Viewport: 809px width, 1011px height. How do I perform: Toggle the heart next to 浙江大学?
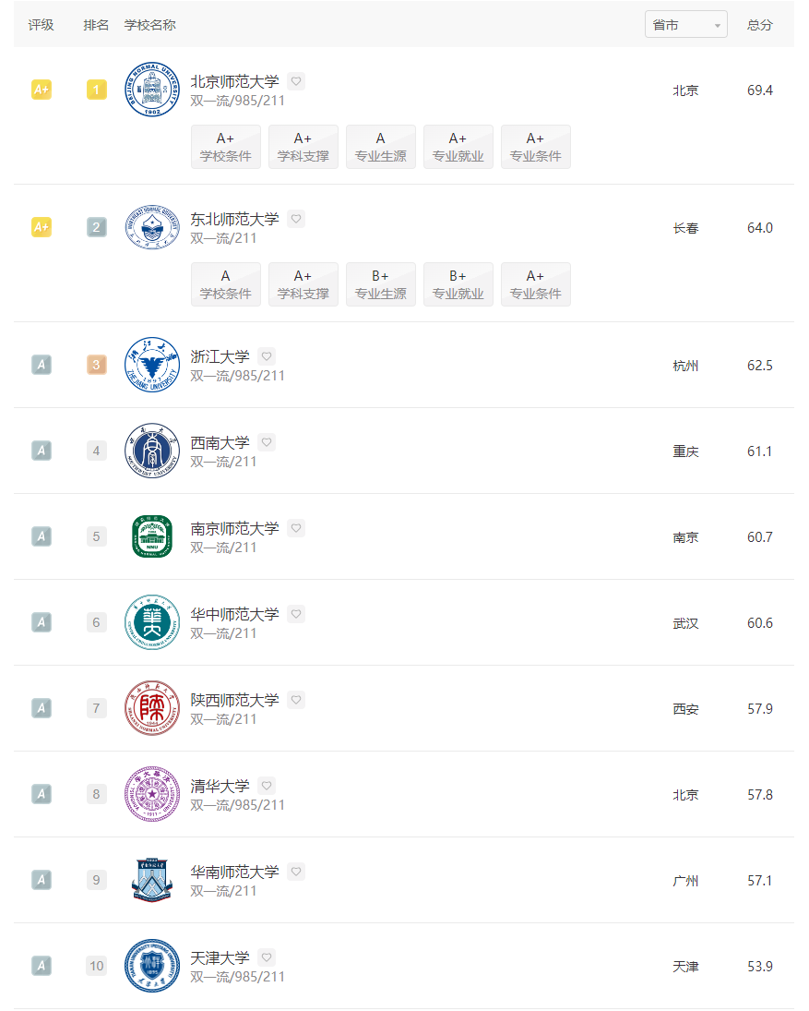tap(267, 355)
